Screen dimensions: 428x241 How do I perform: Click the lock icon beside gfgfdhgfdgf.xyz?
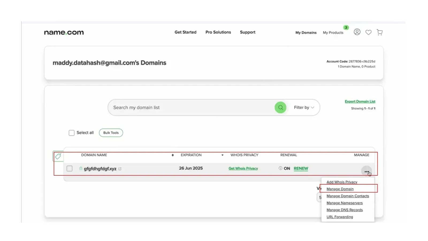tap(81, 168)
